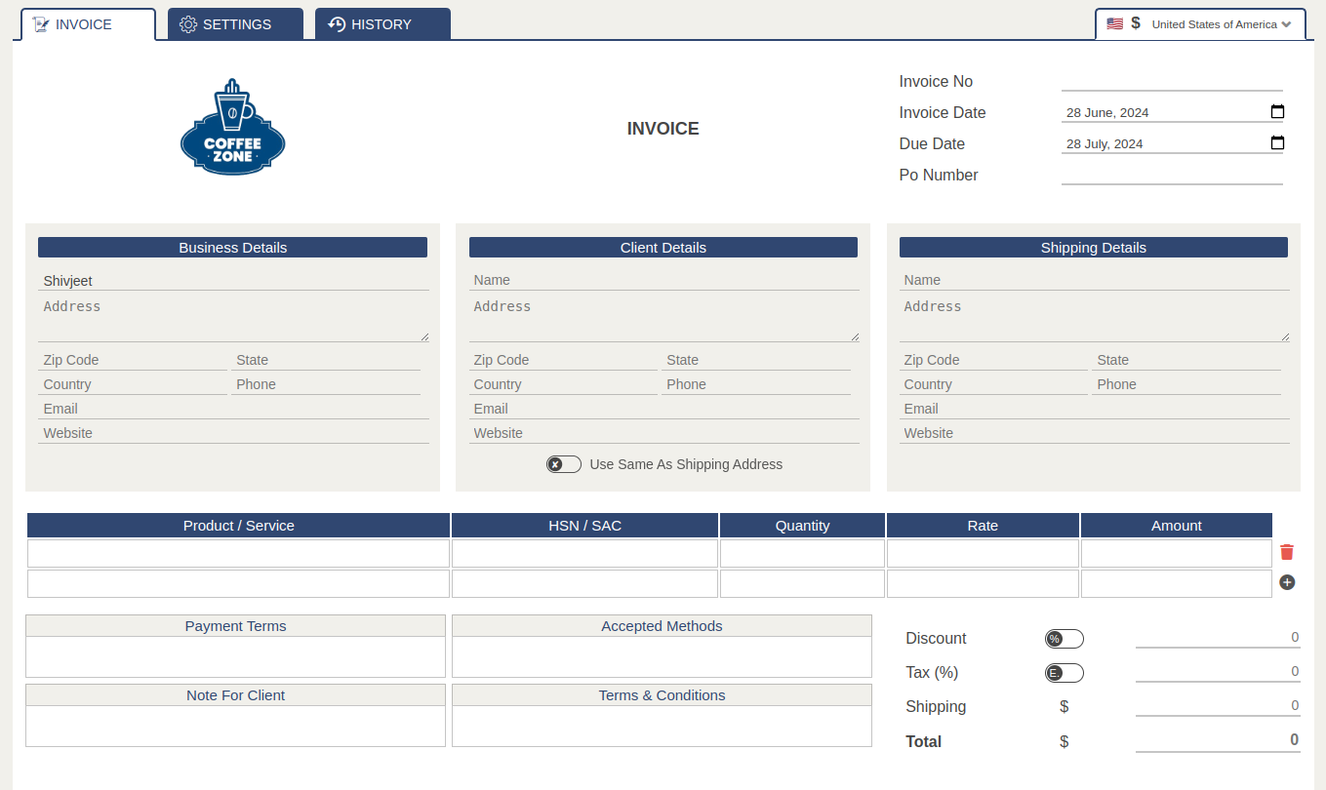
Task: Click the Invoice pen icon on the Invoice tab
Action: tap(40, 23)
